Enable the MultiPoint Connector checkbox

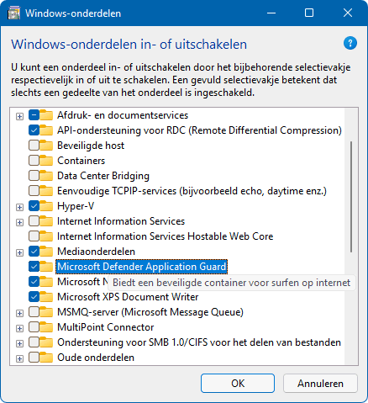(34, 327)
